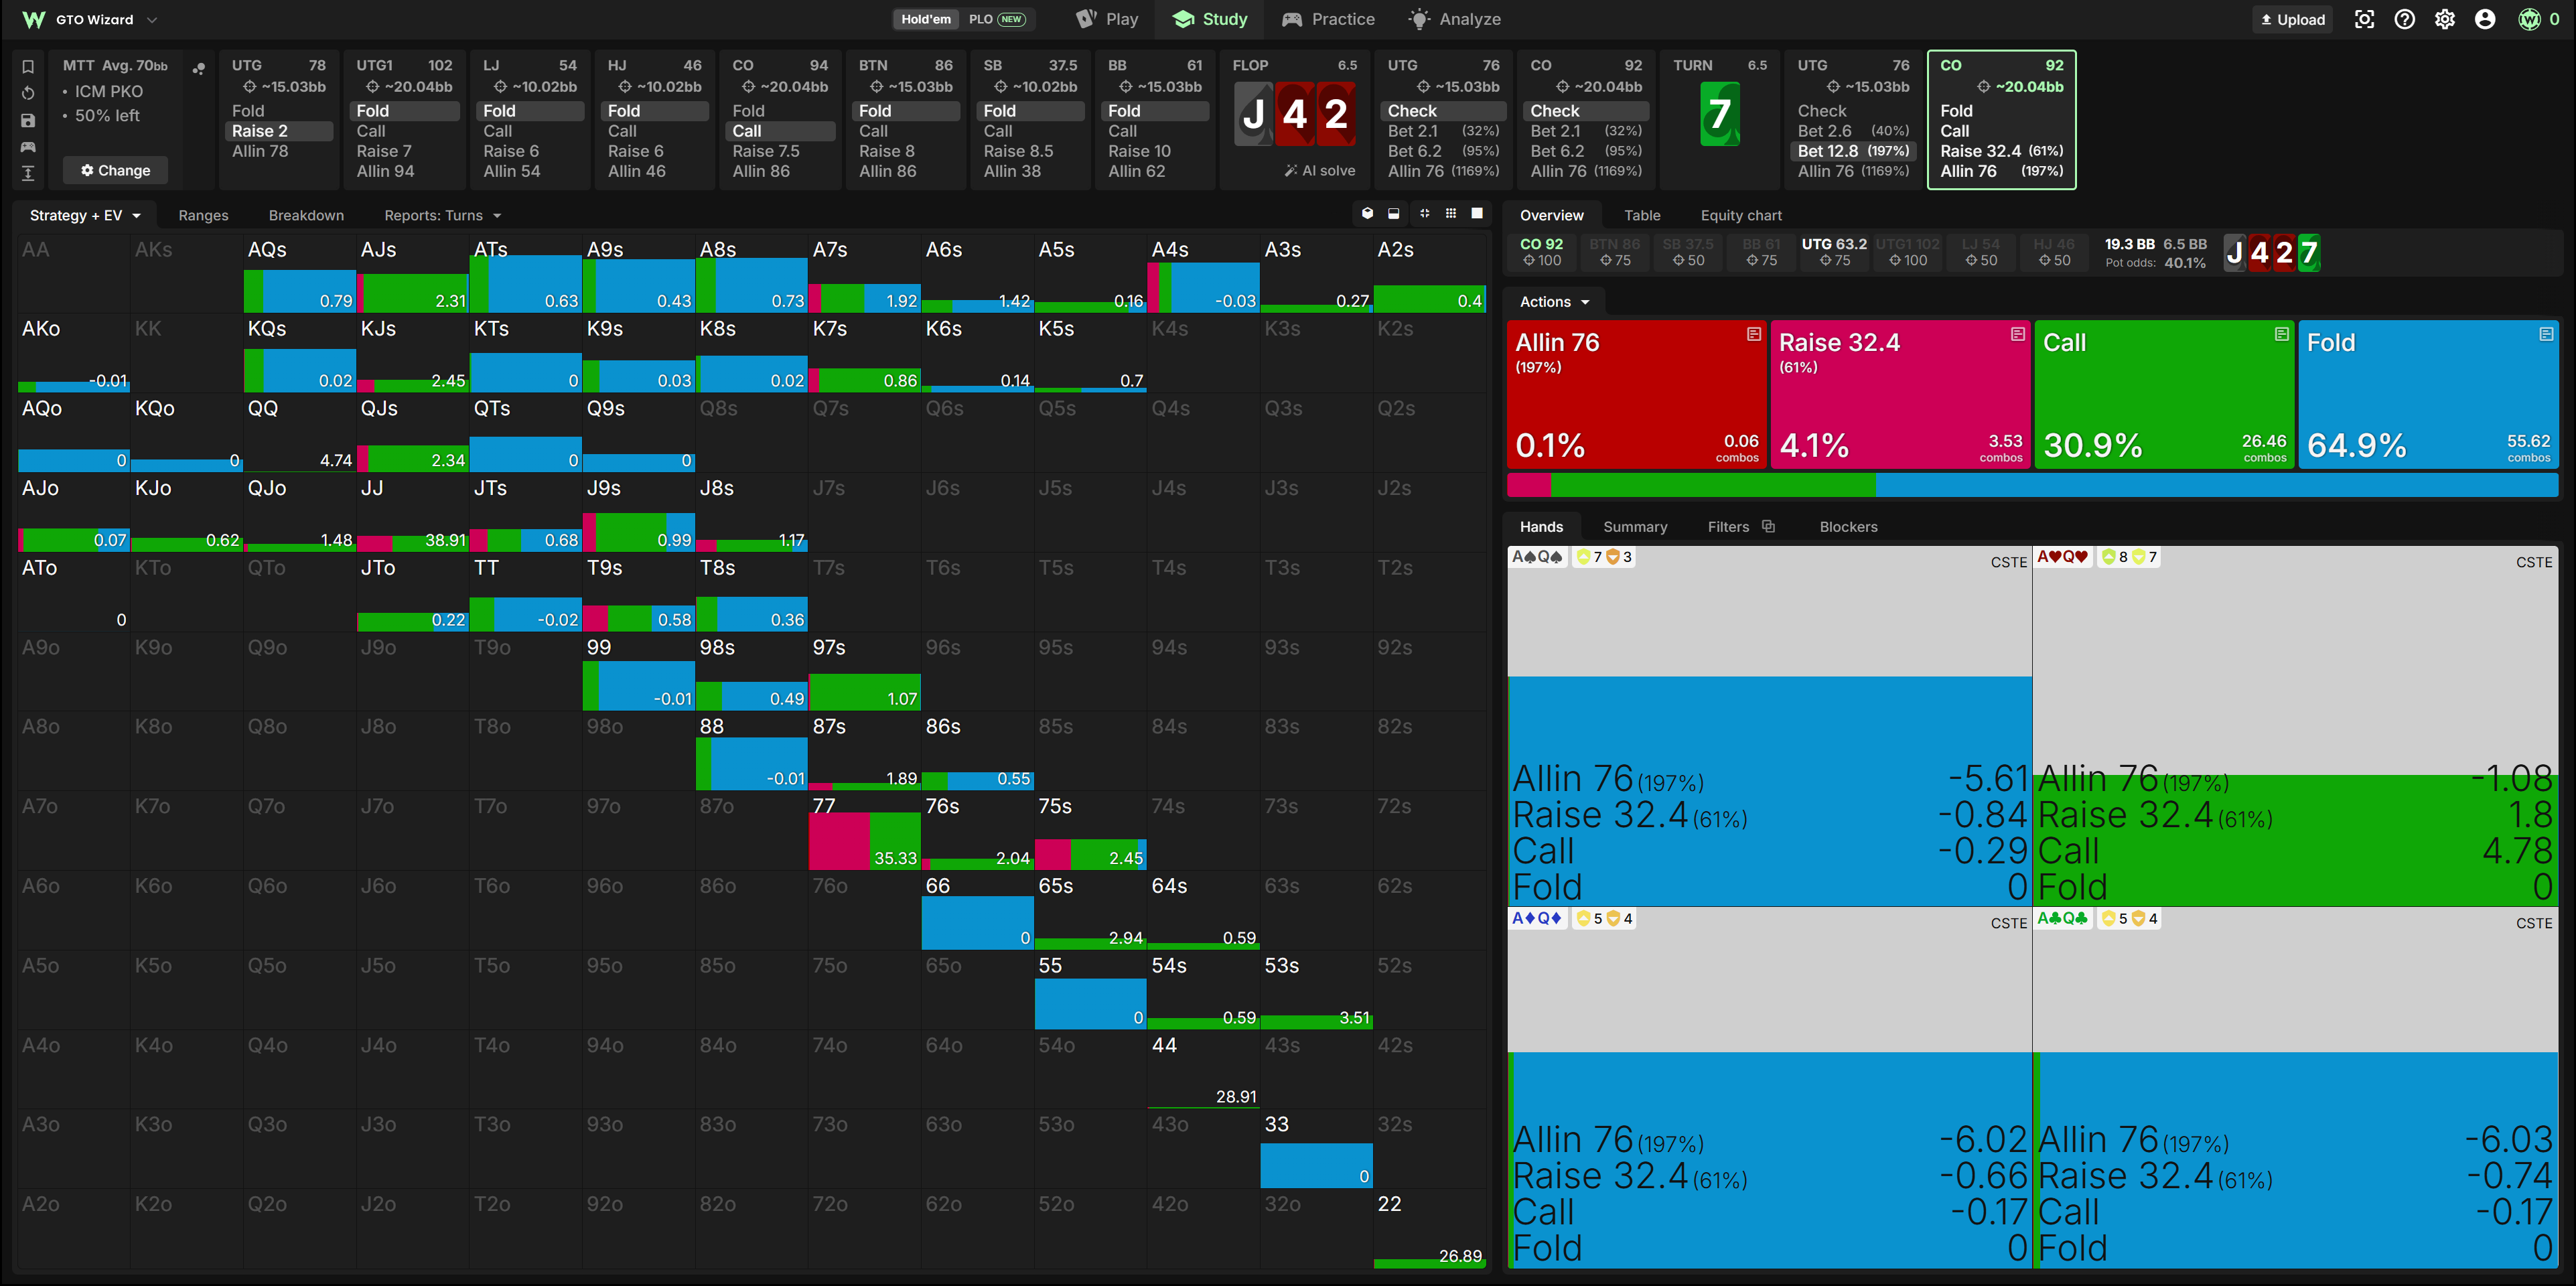The width and height of the screenshot is (2576, 1286).
Task: Open the Study tab
Action: 1210,19
